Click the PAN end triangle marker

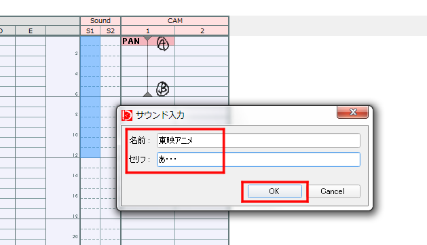(147, 94)
